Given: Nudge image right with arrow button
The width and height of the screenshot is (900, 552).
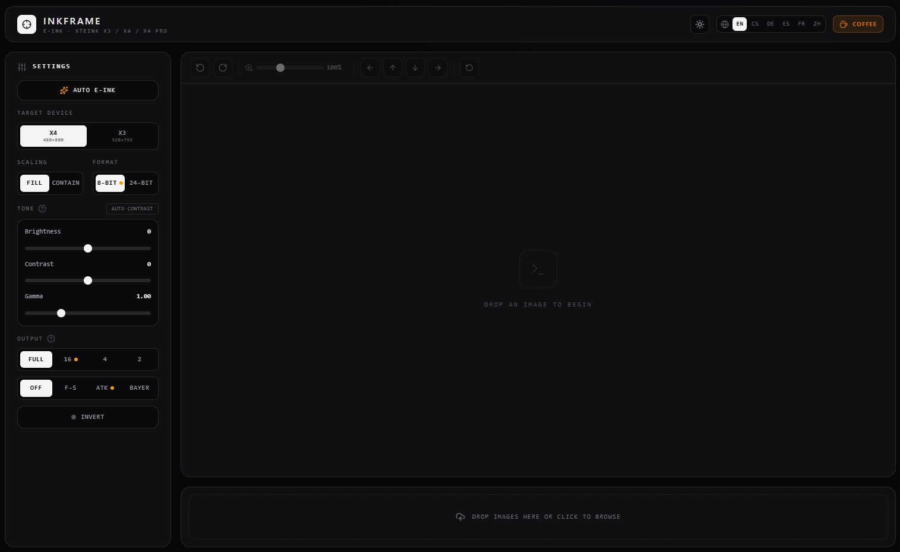Looking at the screenshot, I should click(438, 68).
